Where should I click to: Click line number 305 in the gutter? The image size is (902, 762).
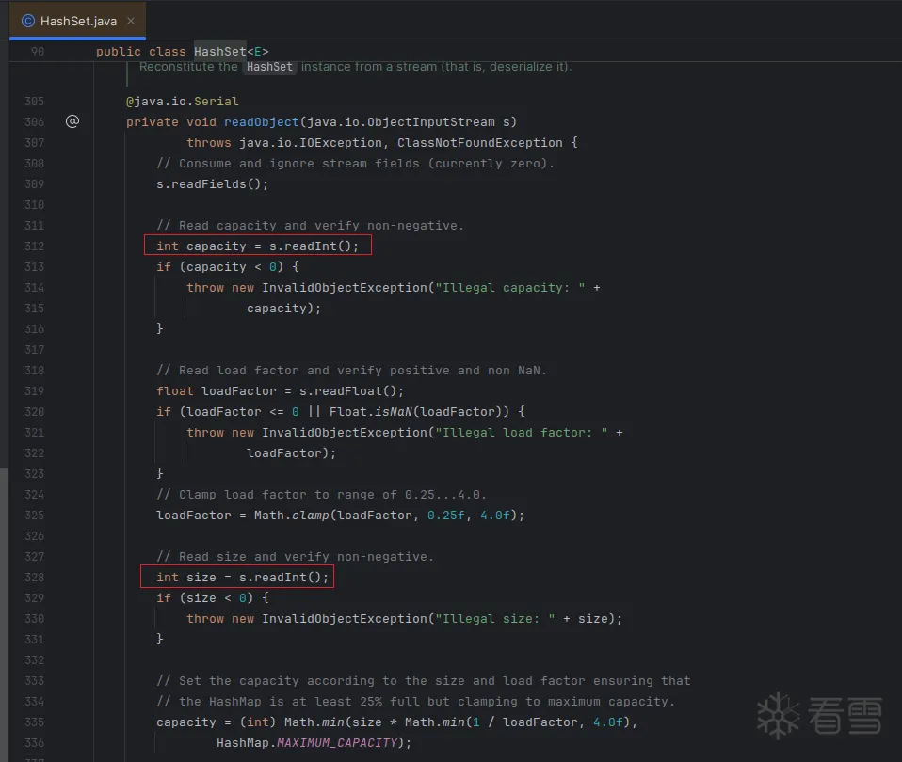[34, 102]
